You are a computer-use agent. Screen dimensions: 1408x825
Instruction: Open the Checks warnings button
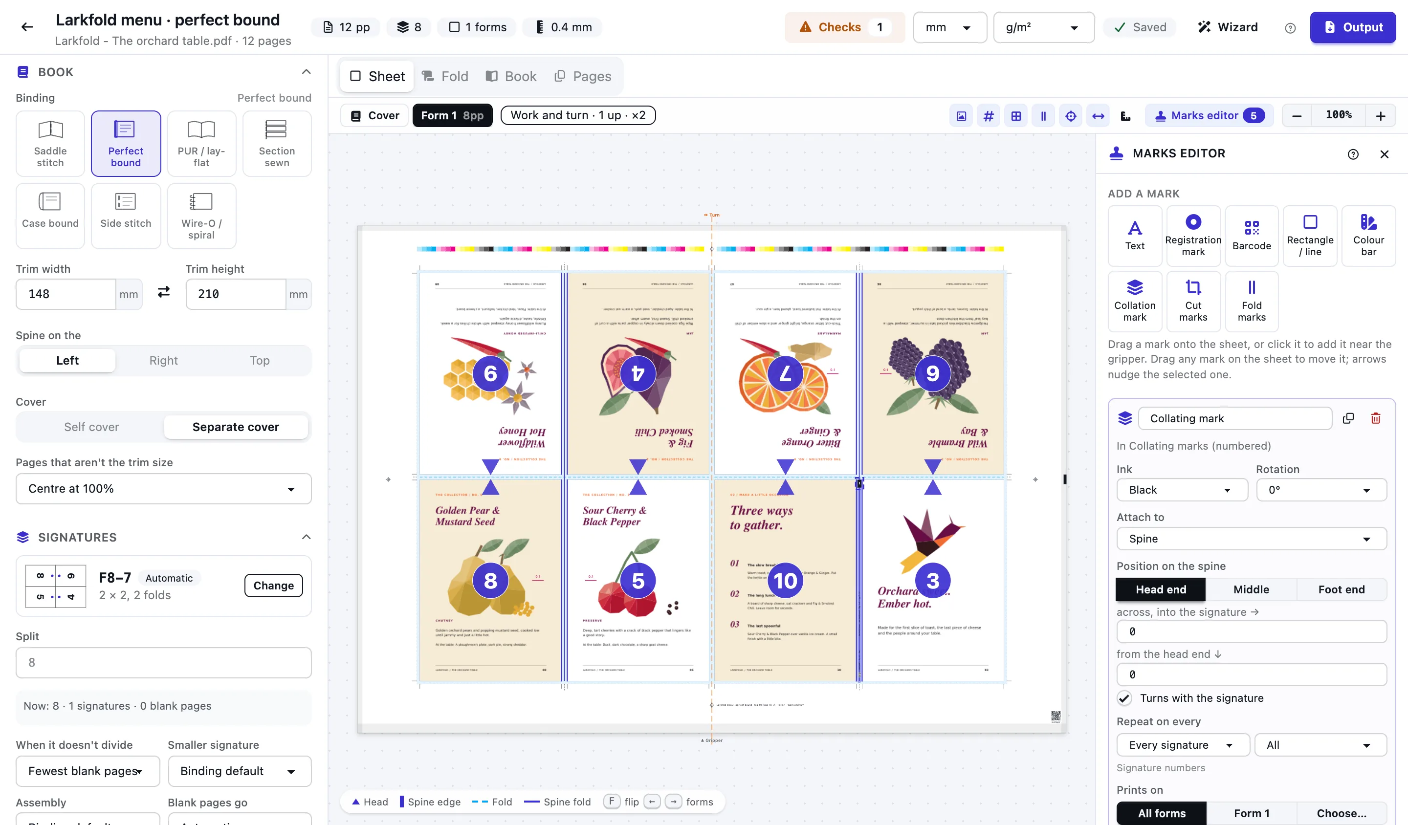pyautogui.click(x=844, y=27)
